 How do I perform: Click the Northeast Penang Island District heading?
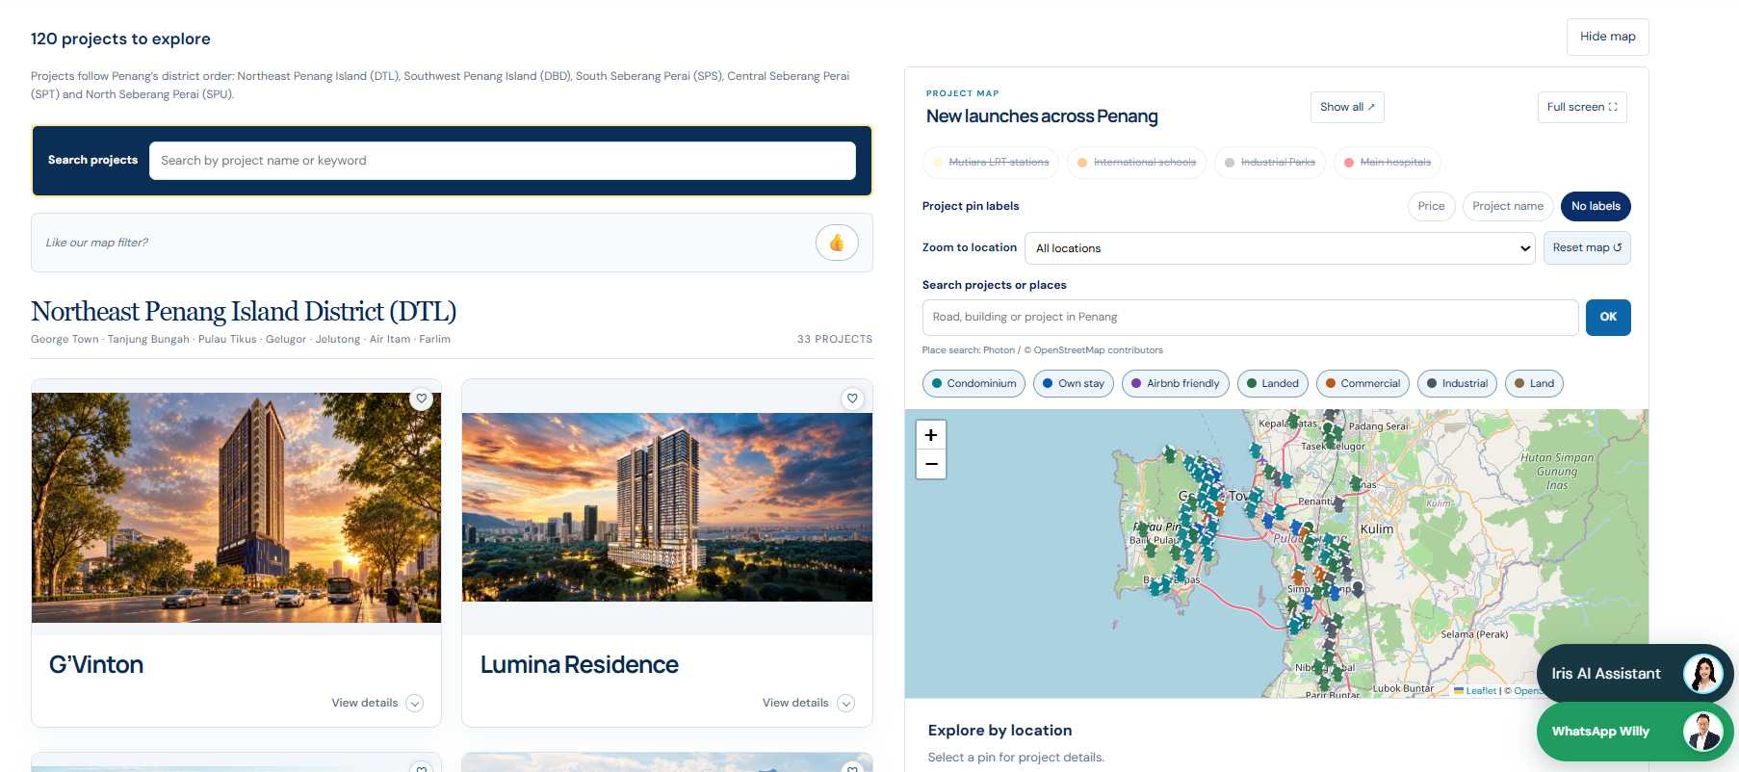click(x=244, y=312)
